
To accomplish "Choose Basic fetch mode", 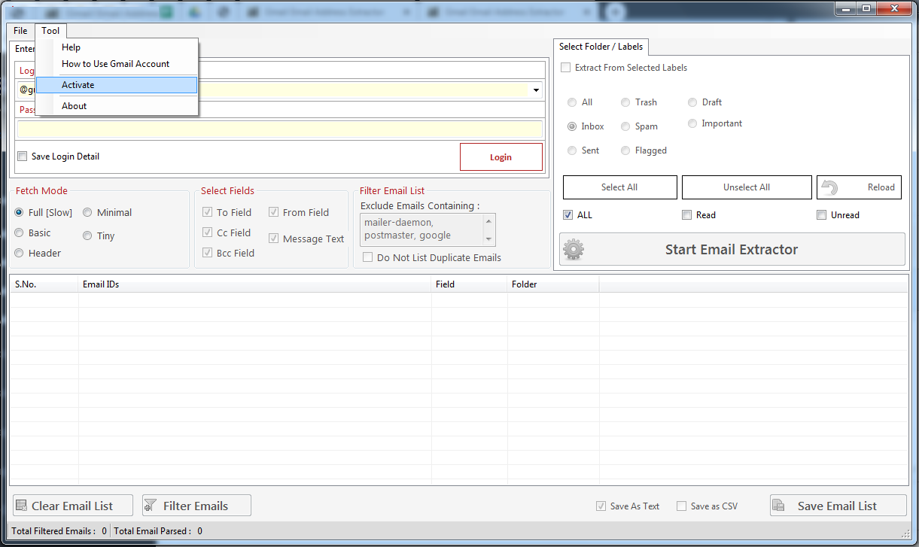I will click(x=19, y=233).
